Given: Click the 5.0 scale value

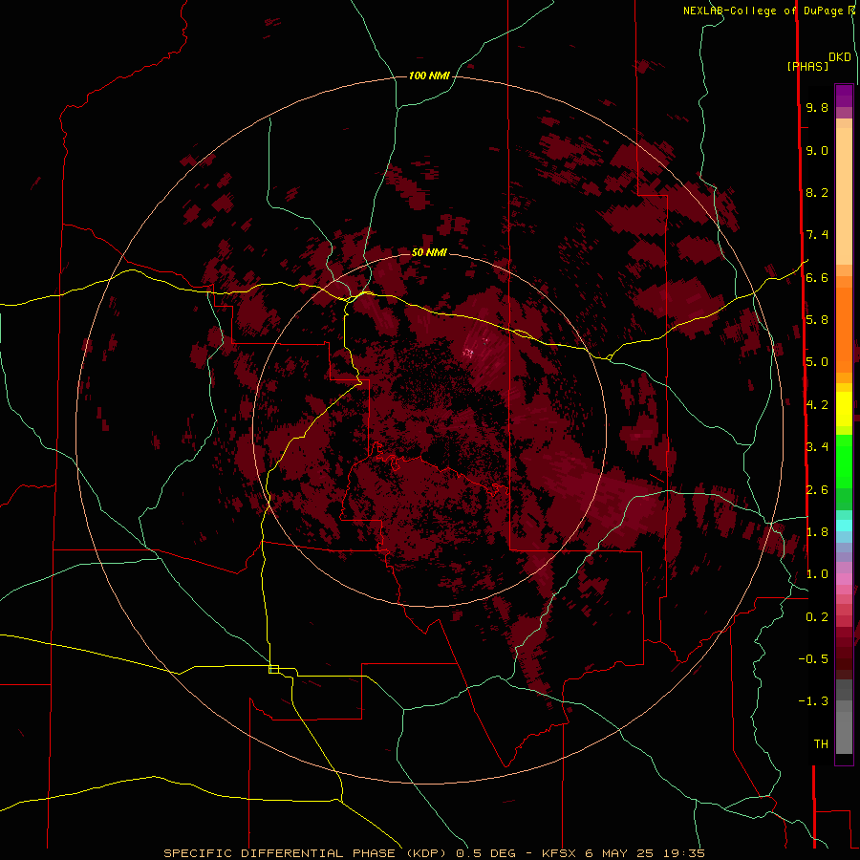Looking at the screenshot, I should [817, 362].
